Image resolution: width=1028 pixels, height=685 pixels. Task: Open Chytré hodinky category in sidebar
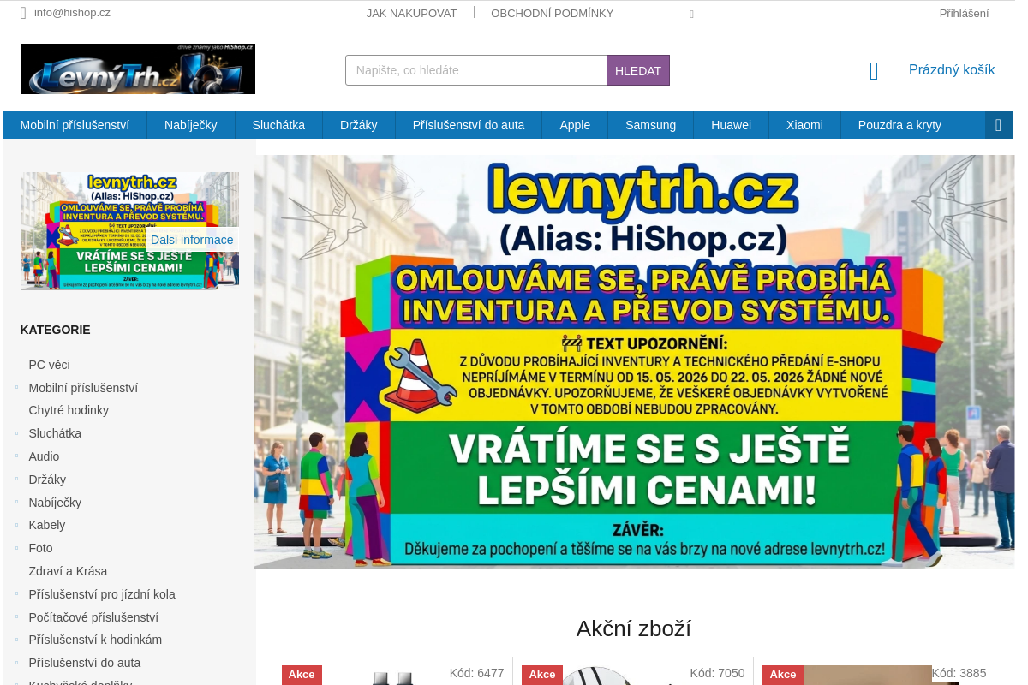tap(69, 410)
